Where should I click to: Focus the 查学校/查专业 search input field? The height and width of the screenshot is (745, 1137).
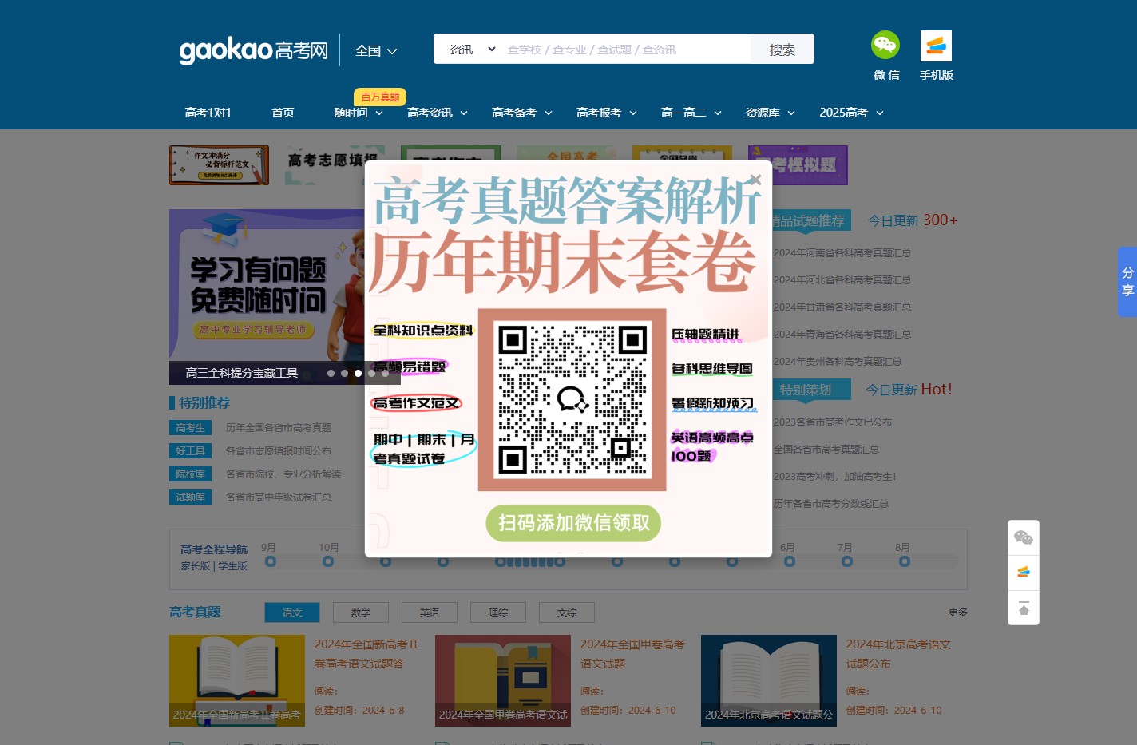(627, 49)
